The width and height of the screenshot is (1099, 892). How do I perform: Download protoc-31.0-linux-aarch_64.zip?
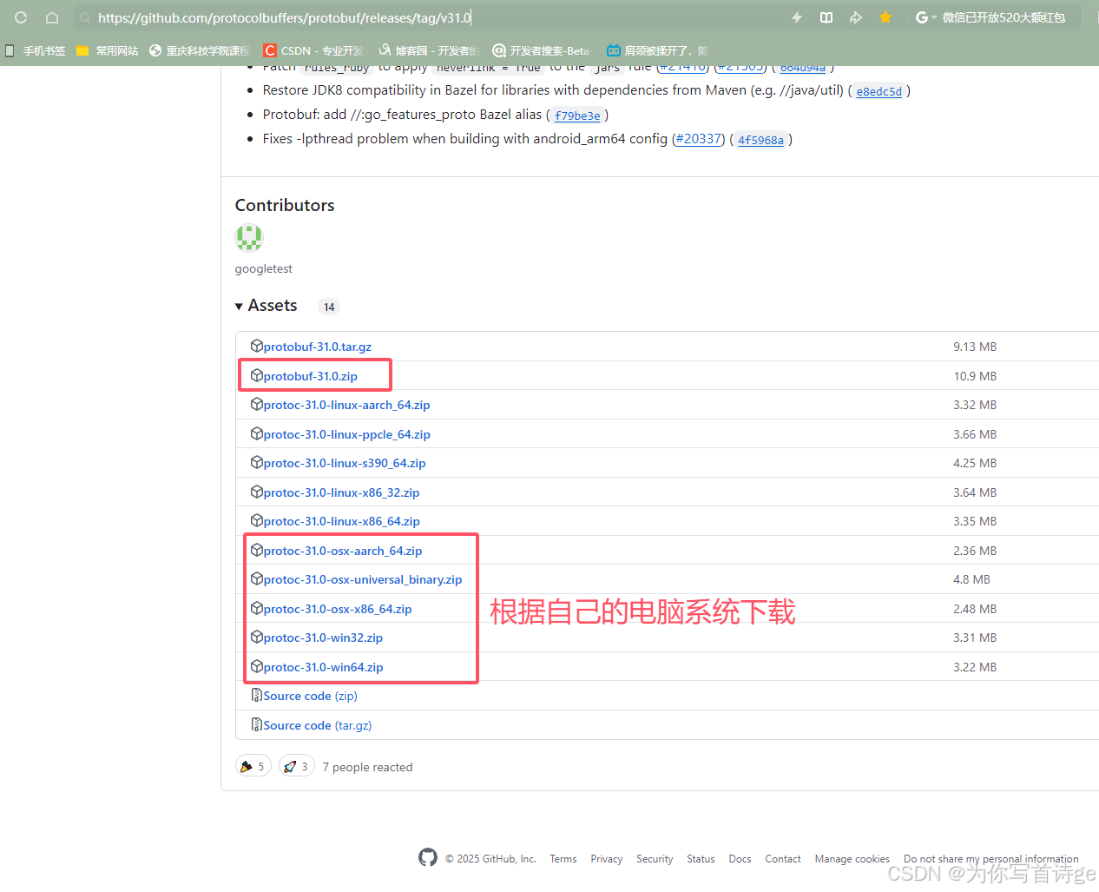click(347, 405)
